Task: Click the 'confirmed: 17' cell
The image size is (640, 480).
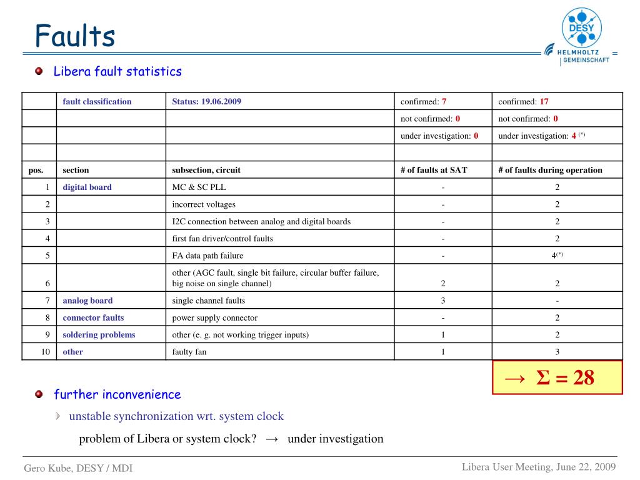Action: point(557,101)
